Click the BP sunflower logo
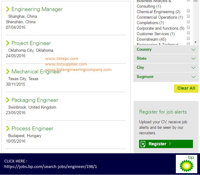 point(187,166)
